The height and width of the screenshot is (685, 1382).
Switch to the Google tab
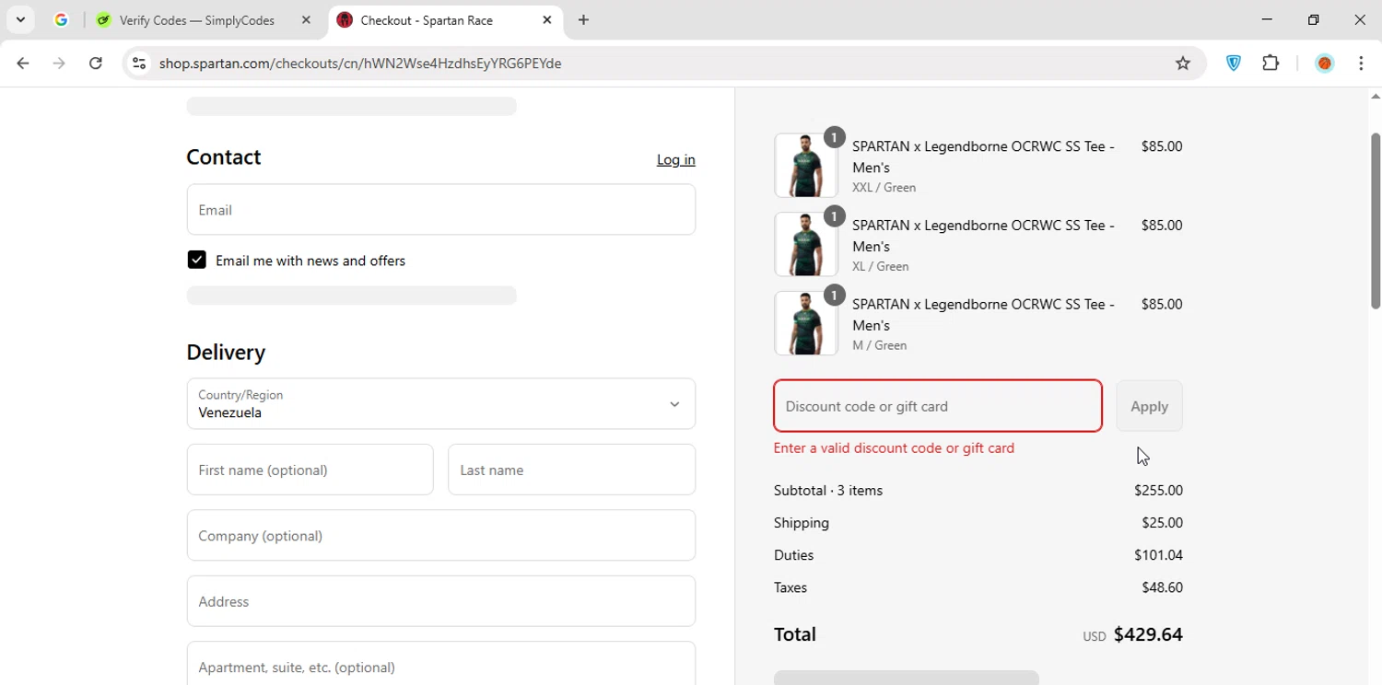pos(61,20)
